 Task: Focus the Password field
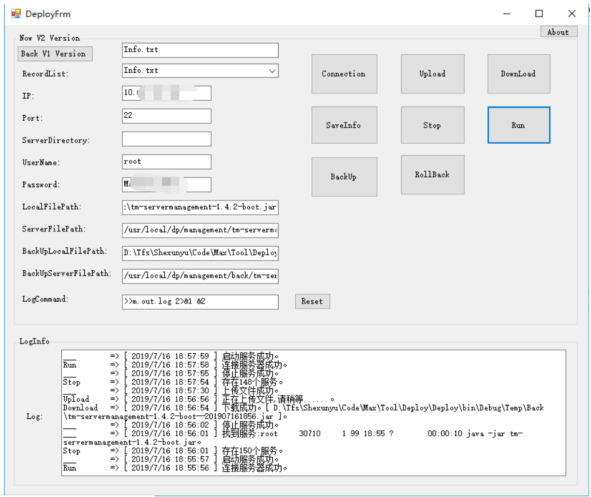click(x=166, y=185)
